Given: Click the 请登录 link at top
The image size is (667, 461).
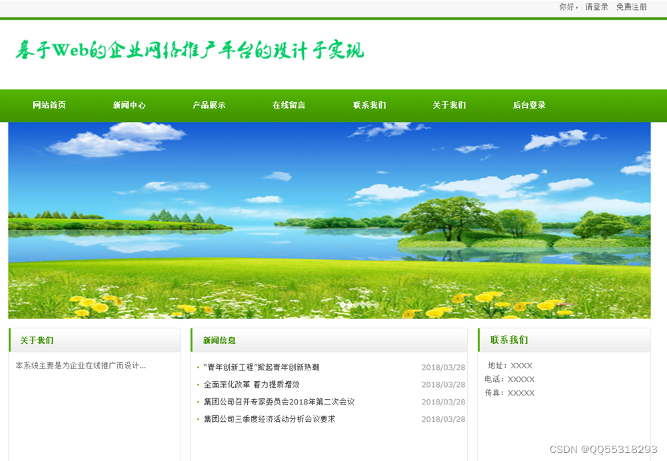Looking at the screenshot, I should point(597,7).
